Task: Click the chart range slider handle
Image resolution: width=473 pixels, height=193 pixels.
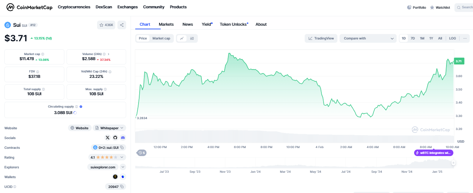Action: (x=453, y=163)
